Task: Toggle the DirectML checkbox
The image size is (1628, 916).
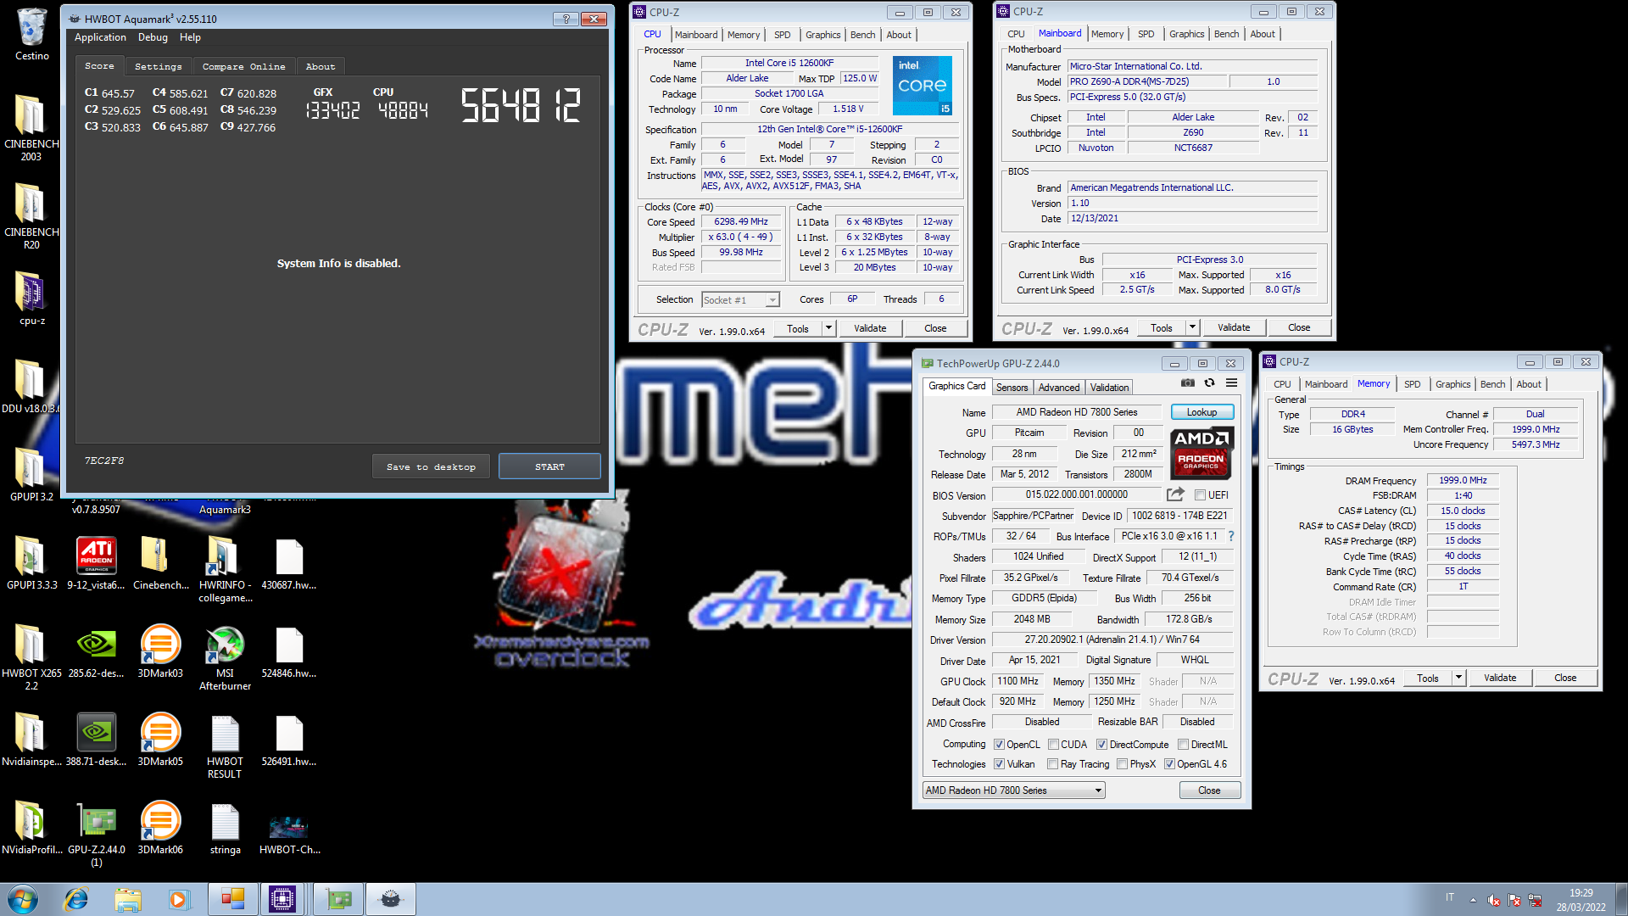Action: click(1183, 745)
